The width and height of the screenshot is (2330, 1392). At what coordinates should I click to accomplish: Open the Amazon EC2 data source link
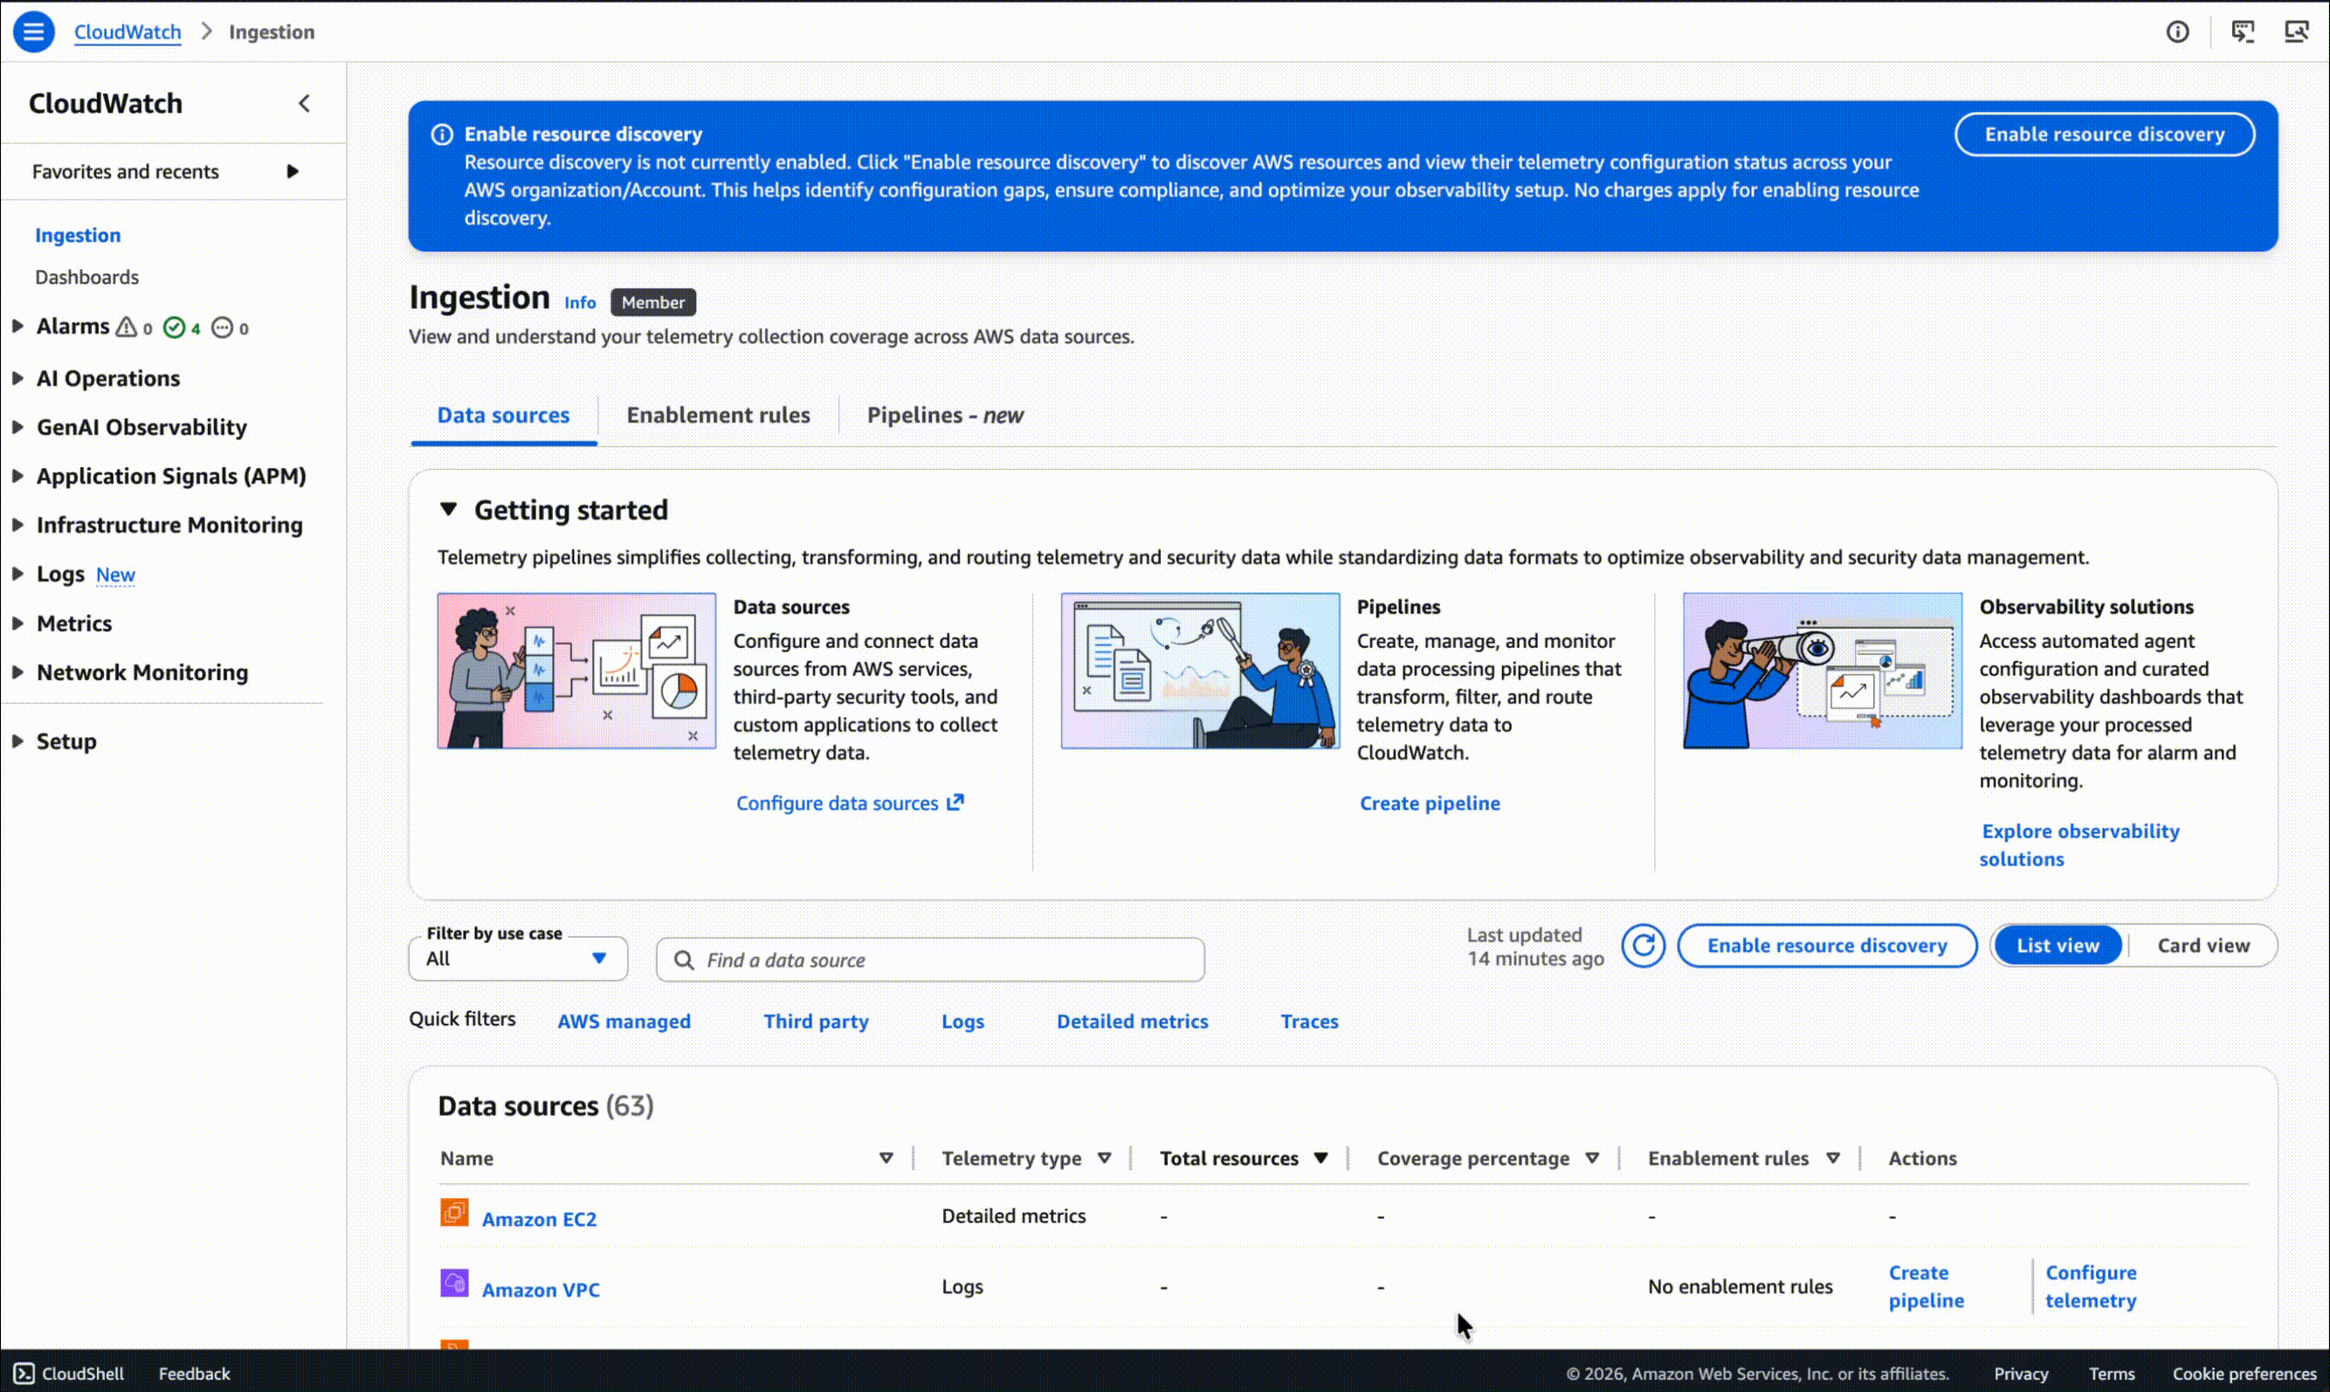(540, 1218)
